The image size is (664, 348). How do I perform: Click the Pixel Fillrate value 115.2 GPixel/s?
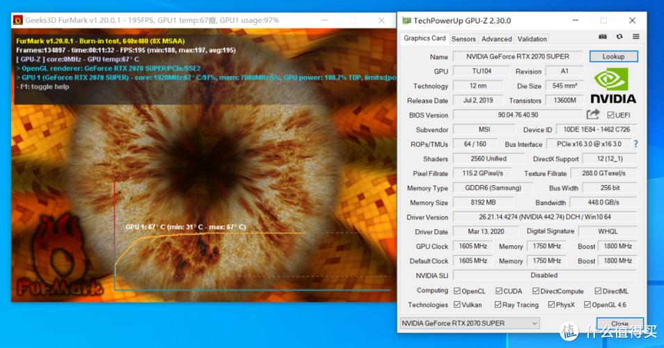482,173
